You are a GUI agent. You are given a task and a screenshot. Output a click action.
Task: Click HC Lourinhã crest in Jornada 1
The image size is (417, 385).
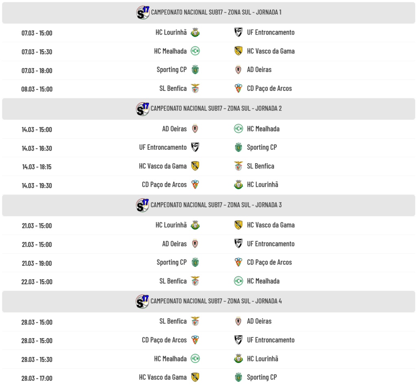pos(195,33)
